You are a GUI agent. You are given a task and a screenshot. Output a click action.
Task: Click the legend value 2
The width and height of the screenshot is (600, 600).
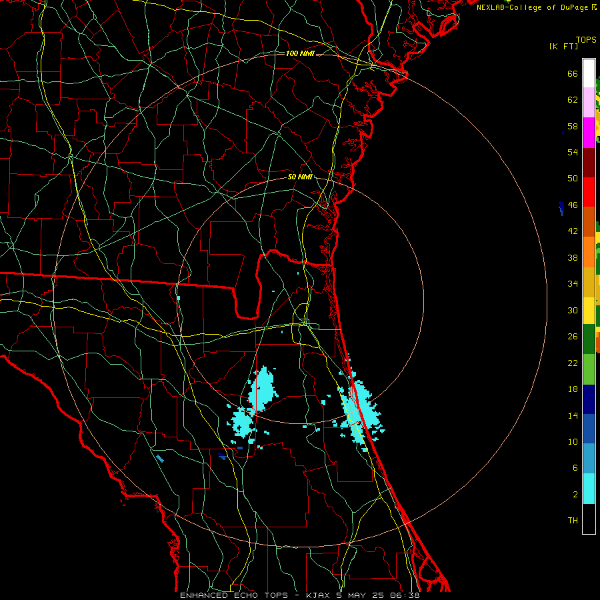tap(575, 495)
